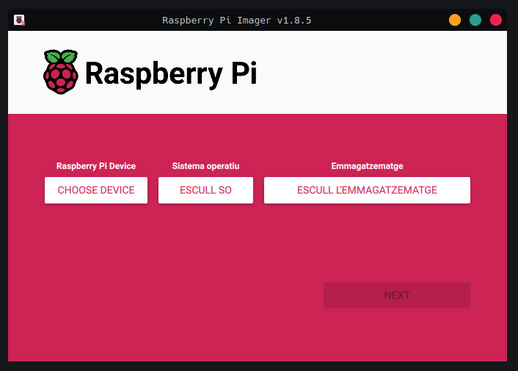
Task: Click the "Sistema operatiu" label
Action: click(205, 167)
